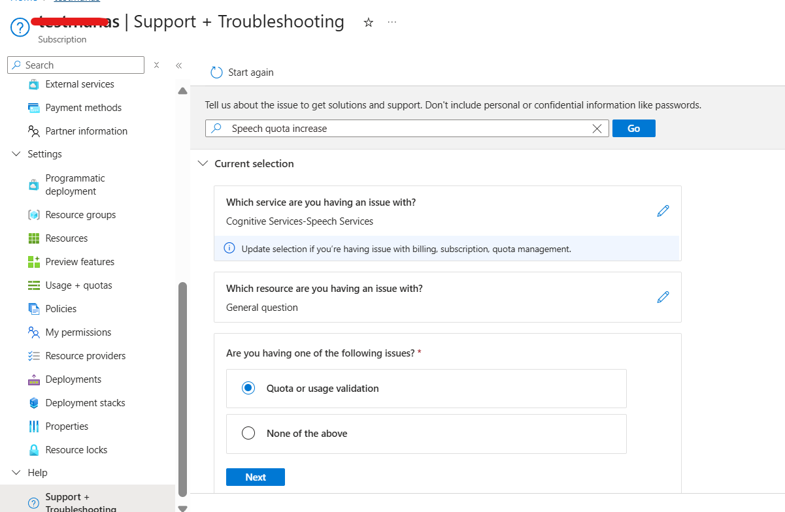Screen dimensions: 785x512
Task: Click the Resource providers list icon
Action: click(34, 356)
